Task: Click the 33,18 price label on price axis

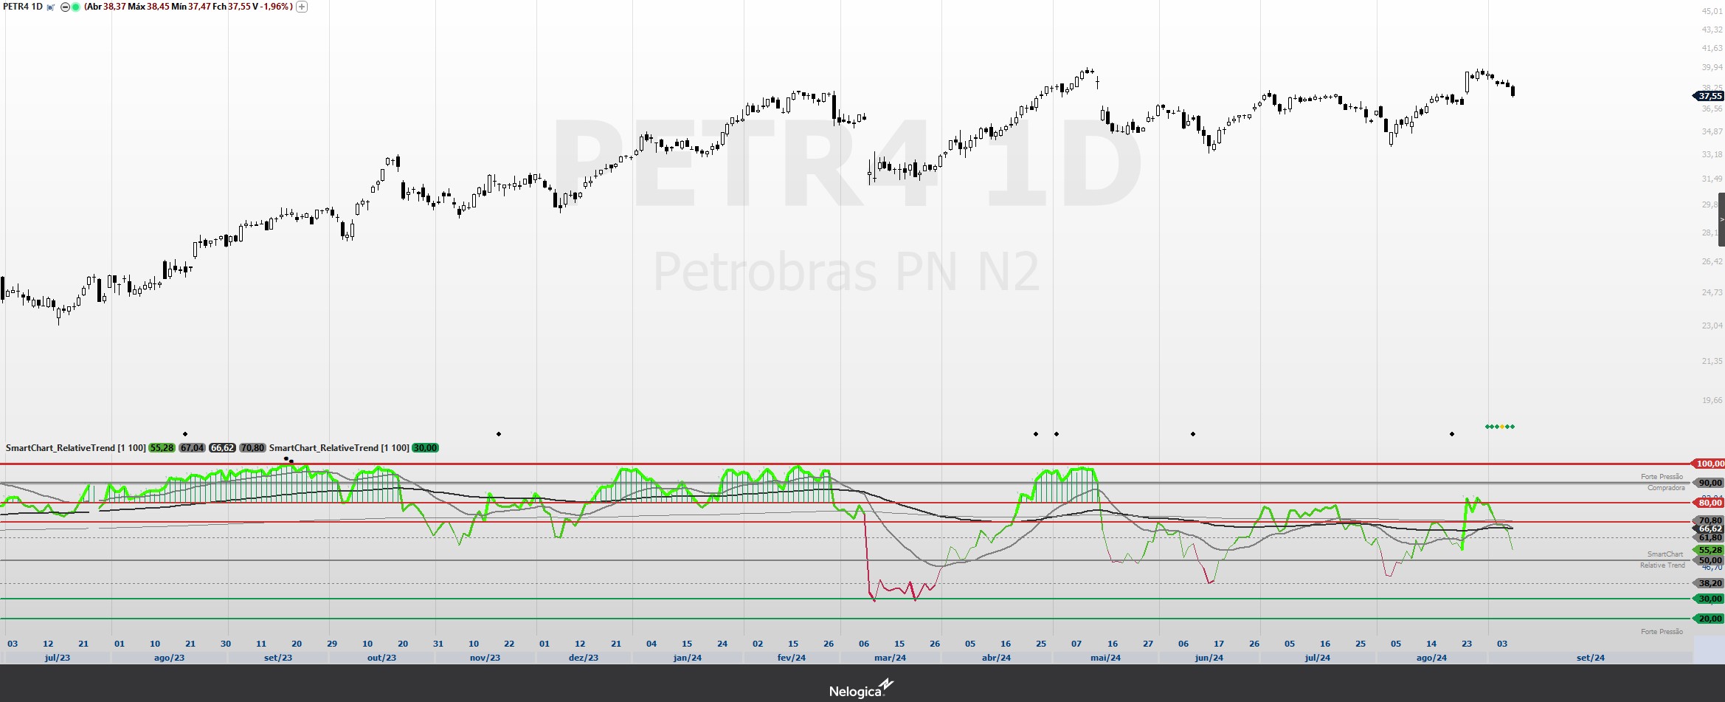Action: [x=1712, y=154]
